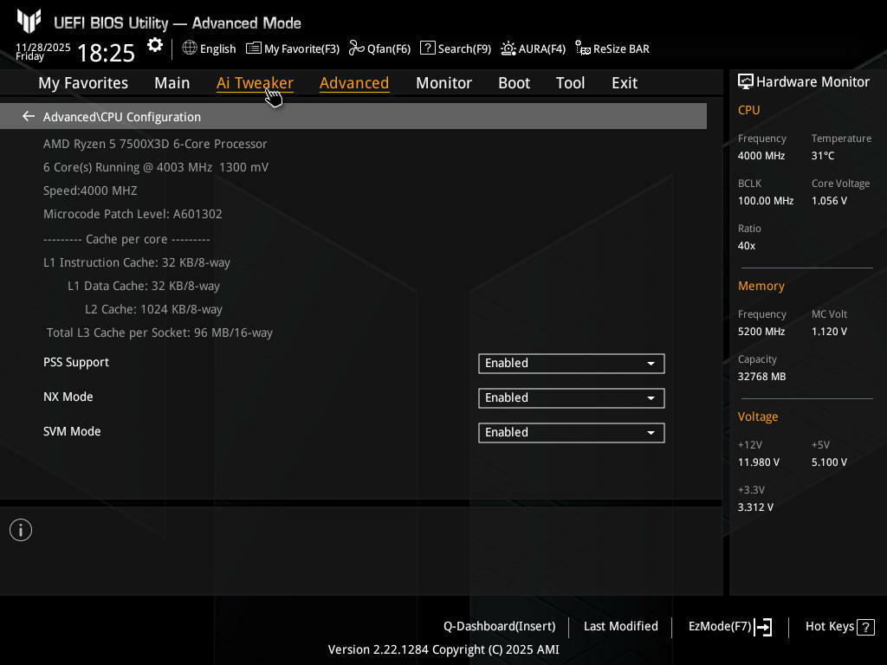
Task: Click the Exit menu tab
Action: pyautogui.click(x=624, y=83)
